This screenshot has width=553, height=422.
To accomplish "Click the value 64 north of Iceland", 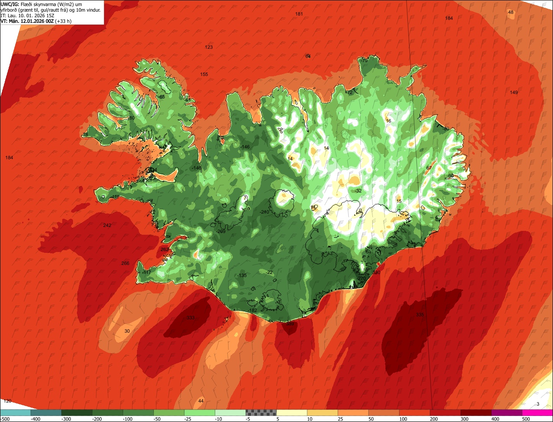I will click(308, 56).
